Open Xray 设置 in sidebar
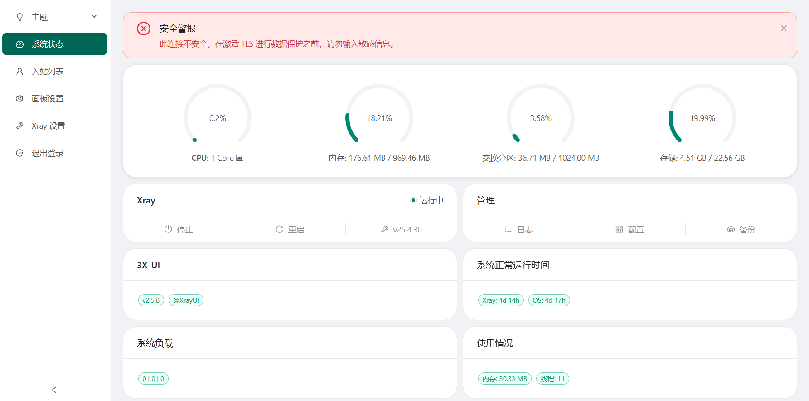 [54, 126]
